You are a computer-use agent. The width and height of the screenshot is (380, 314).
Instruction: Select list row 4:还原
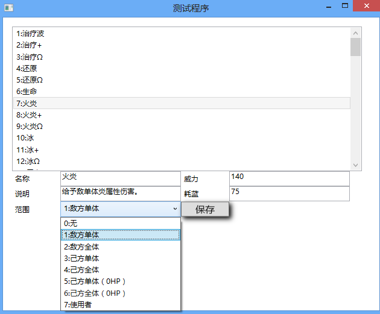182,68
